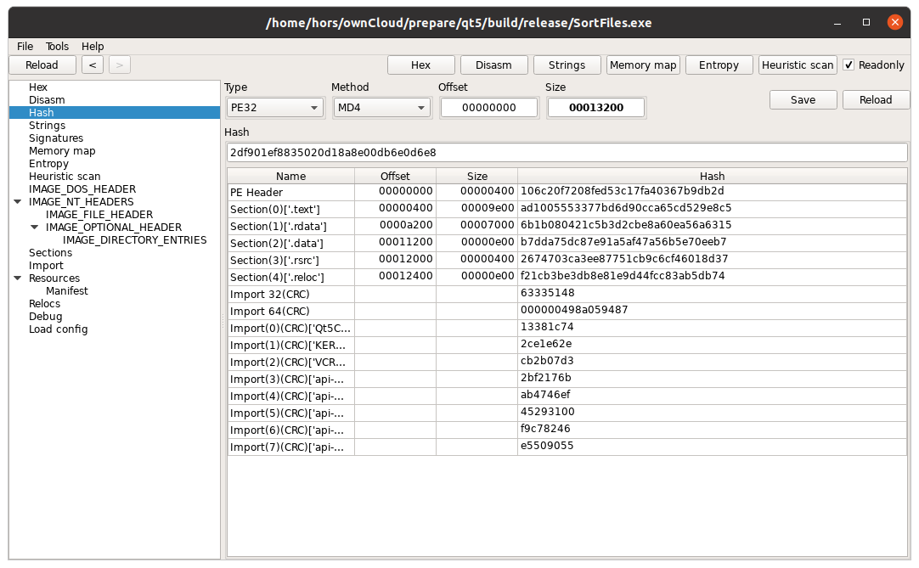Click the Hash column header
Viewport: 919px width, 568px height.
pyautogui.click(x=712, y=176)
